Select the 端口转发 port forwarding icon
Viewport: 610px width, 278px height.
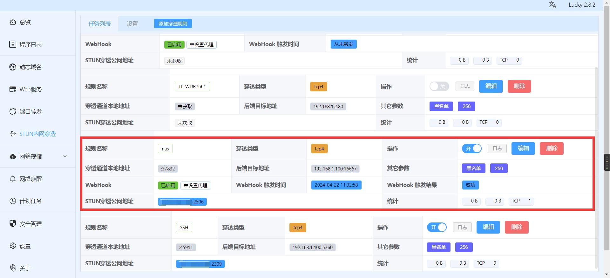[x=13, y=111]
